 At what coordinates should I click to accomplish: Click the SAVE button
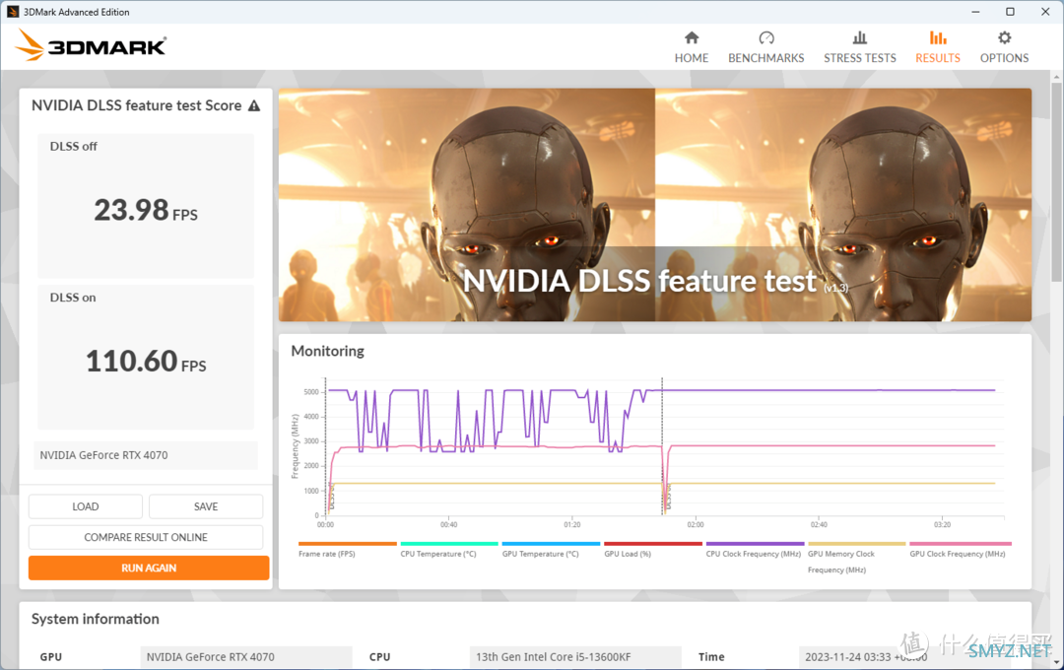point(206,506)
